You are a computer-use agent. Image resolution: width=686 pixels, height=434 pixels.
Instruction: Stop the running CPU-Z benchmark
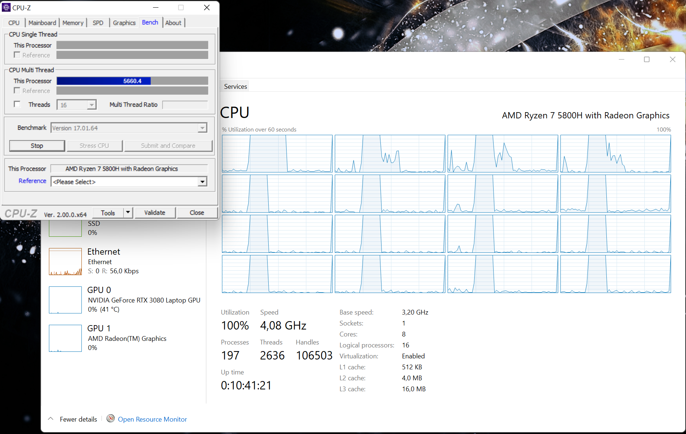(x=37, y=145)
